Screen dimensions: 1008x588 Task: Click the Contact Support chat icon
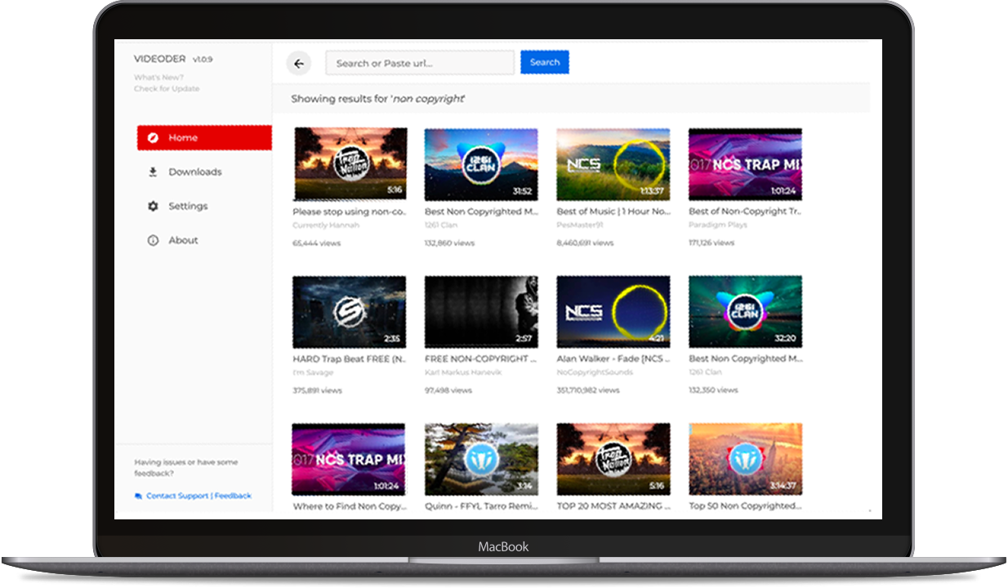[139, 496]
